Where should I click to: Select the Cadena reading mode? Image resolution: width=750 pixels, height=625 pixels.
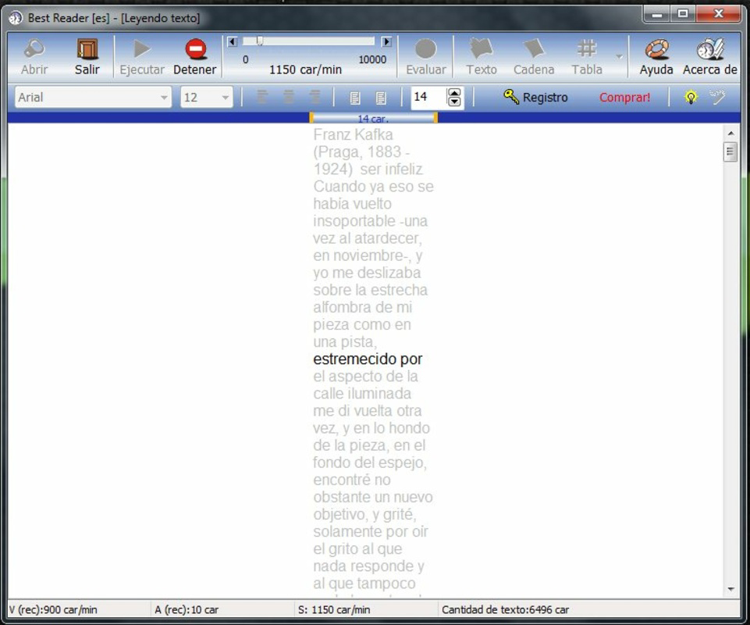(x=534, y=57)
